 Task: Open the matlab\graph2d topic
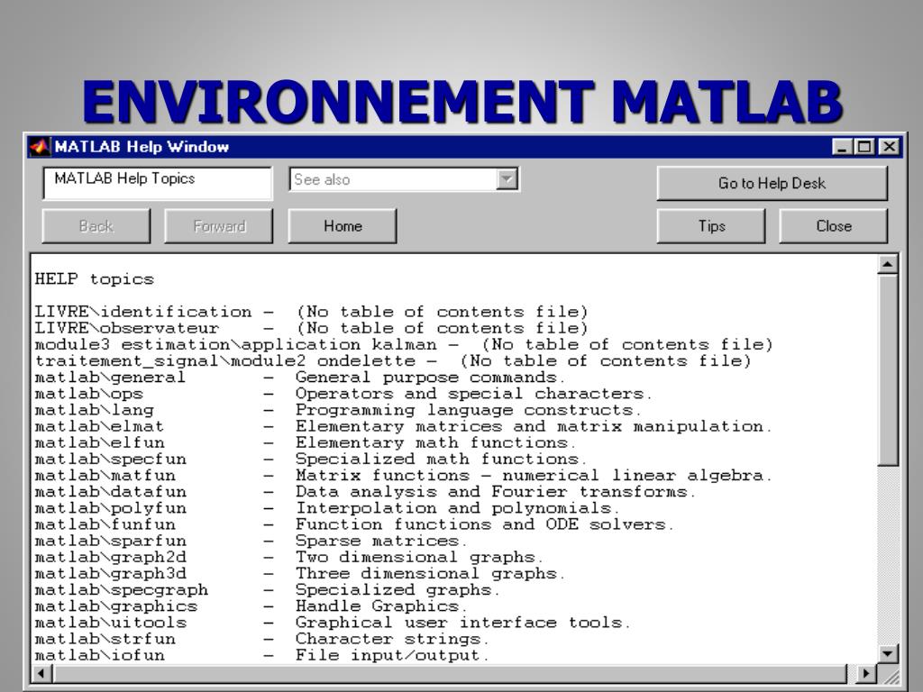tap(110, 558)
